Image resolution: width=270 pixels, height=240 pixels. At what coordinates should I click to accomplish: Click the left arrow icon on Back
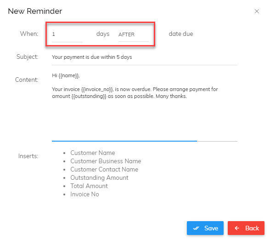(x=237, y=228)
